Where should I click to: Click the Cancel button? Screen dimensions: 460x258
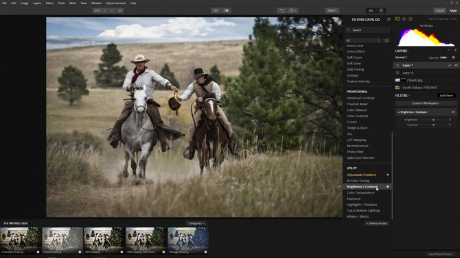(439, 10)
